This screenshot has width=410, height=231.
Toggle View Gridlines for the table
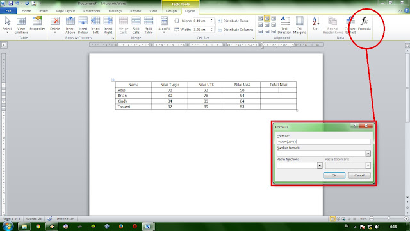pos(21,25)
